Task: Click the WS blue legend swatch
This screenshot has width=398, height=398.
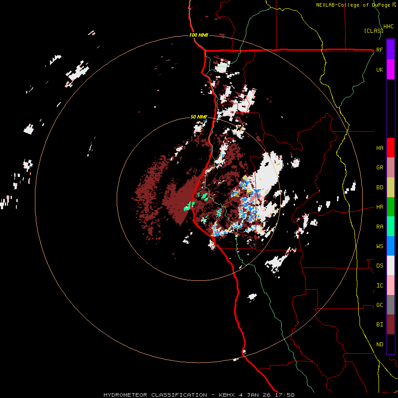Action: pos(390,246)
